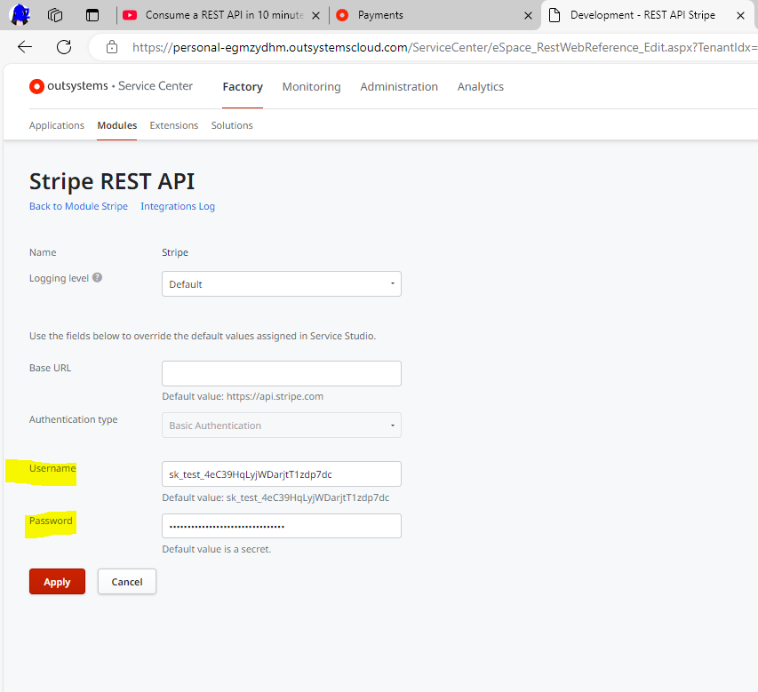The image size is (758, 692).
Task: Go to the Applications subtab
Action: click(x=57, y=125)
